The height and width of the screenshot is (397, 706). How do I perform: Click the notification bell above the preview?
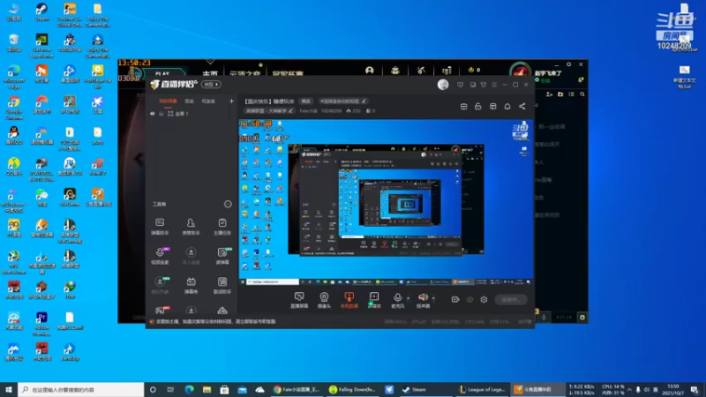507,106
